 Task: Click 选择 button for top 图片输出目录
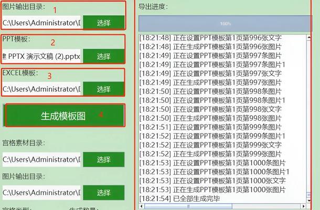coord(104,23)
